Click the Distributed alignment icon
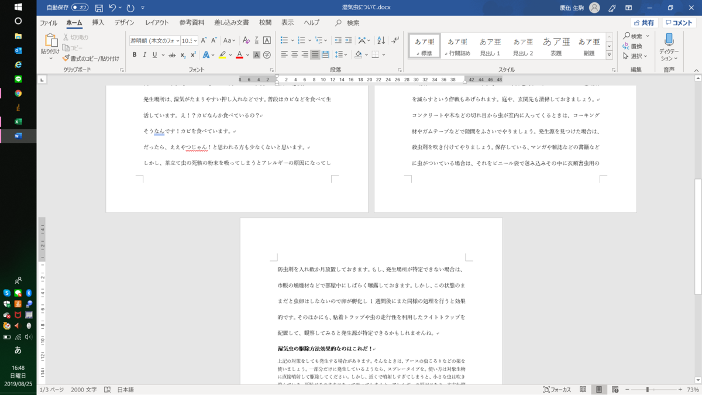Viewport: 702px width, 395px height. click(x=326, y=55)
